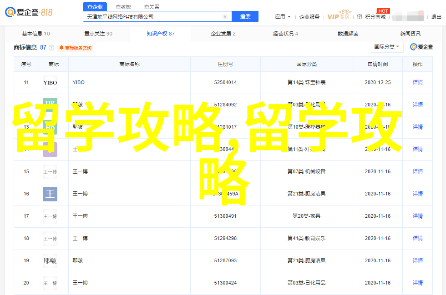Open 详情 for row 11 YIBO
This screenshot has height=295, width=446.
[x=418, y=82]
